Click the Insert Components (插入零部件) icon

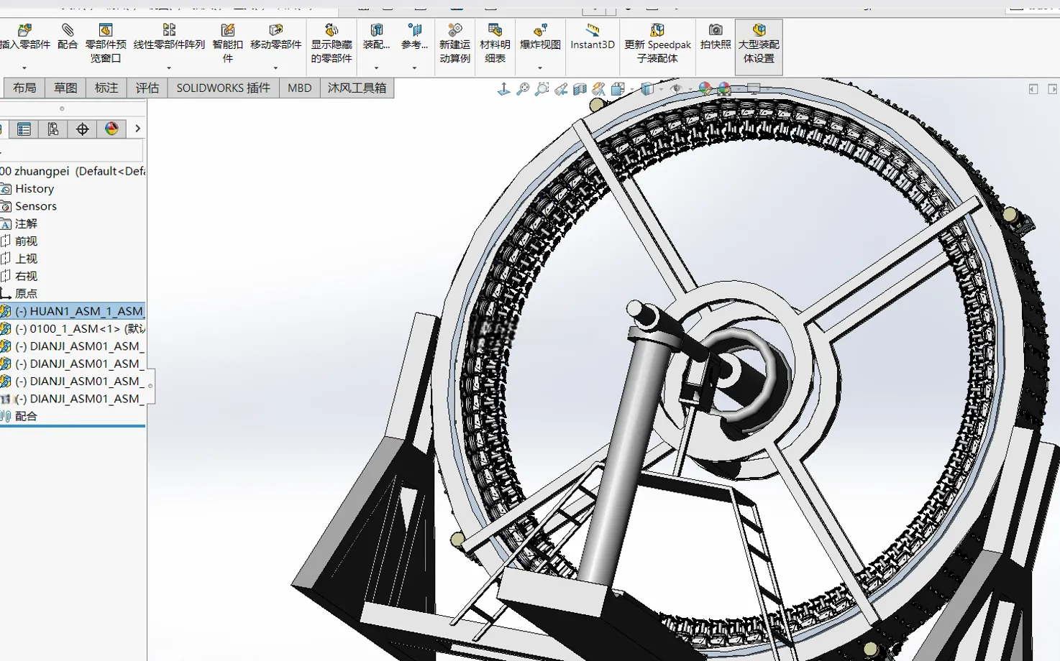pyautogui.click(x=24, y=30)
